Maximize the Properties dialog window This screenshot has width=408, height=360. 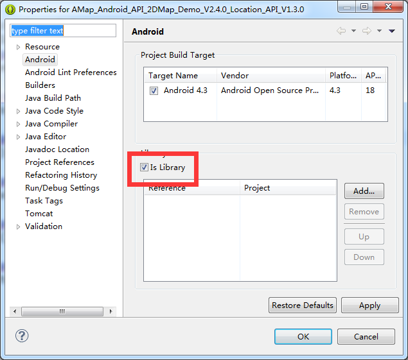(x=364, y=6)
